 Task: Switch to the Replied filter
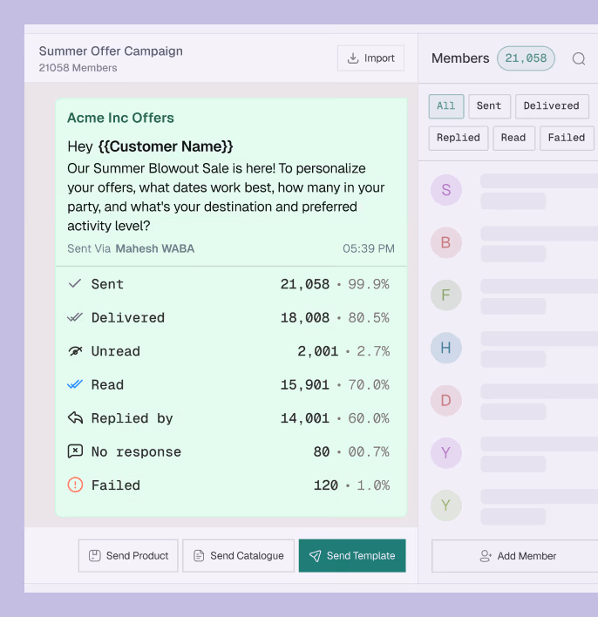click(458, 138)
